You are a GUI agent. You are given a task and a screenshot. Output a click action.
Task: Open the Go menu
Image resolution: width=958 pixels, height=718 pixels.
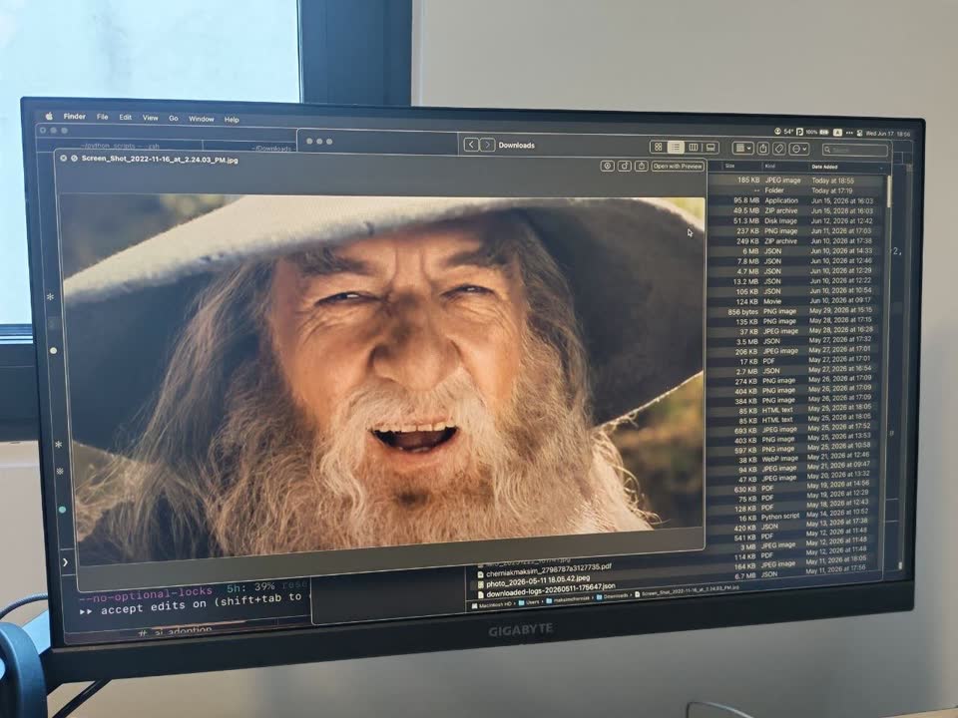click(x=174, y=119)
